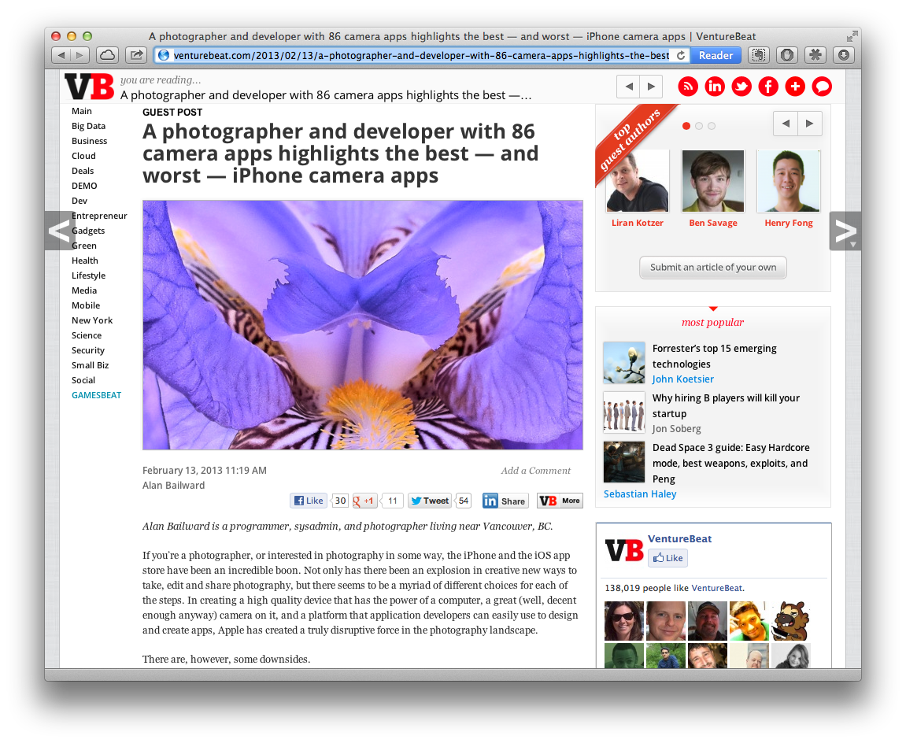906x743 pixels.
Task: Click the address bar URL field
Action: tap(420, 55)
